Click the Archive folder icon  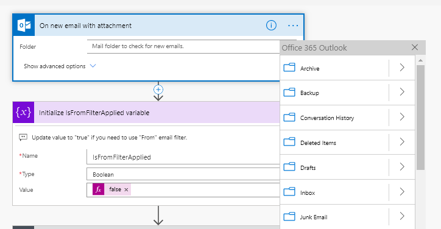pyautogui.click(x=289, y=68)
